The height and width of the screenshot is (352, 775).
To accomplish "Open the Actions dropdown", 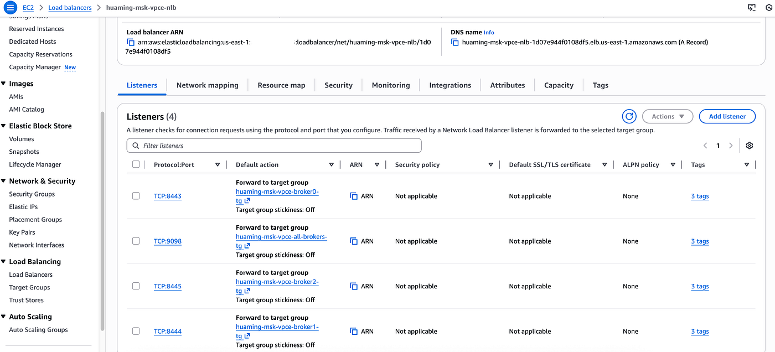I will pos(668,116).
